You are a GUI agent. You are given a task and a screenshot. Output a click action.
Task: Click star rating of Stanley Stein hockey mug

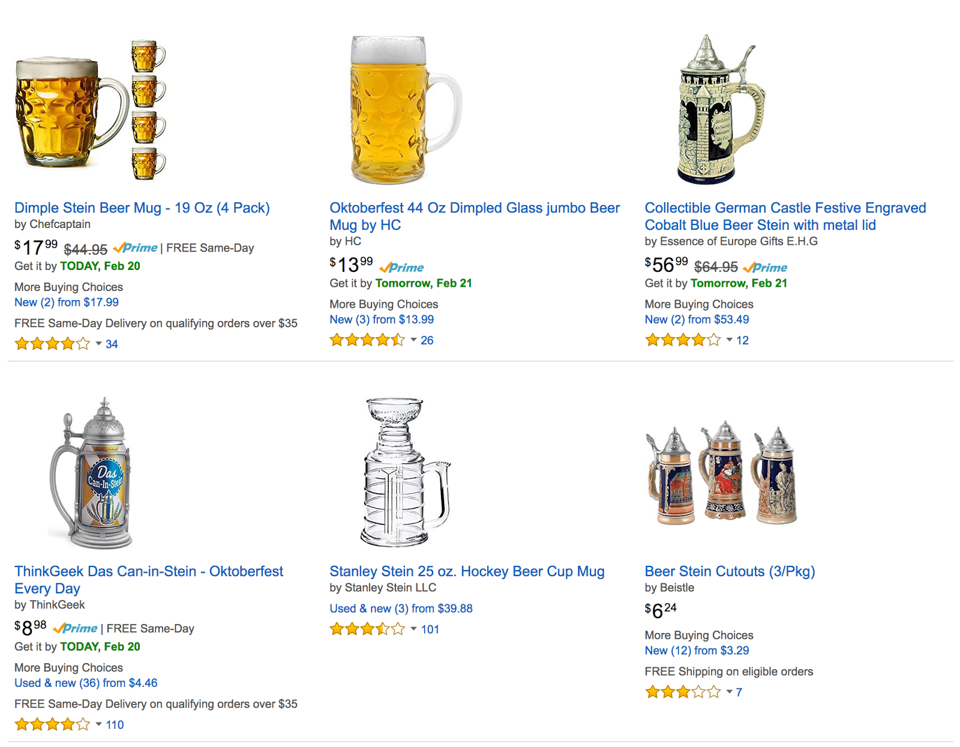click(x=367, y=629)
